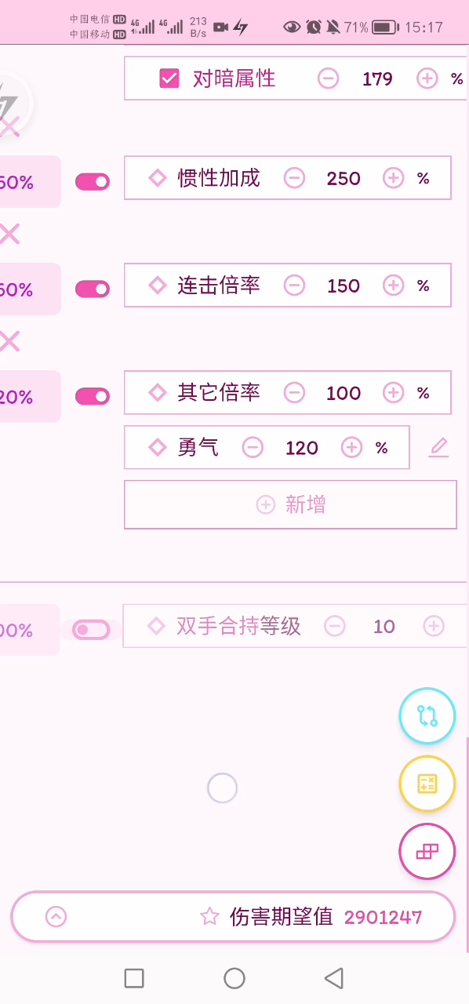Open the cyan compare floating button
Screen dimensions: 469x1004
click(x=427, y=715)
